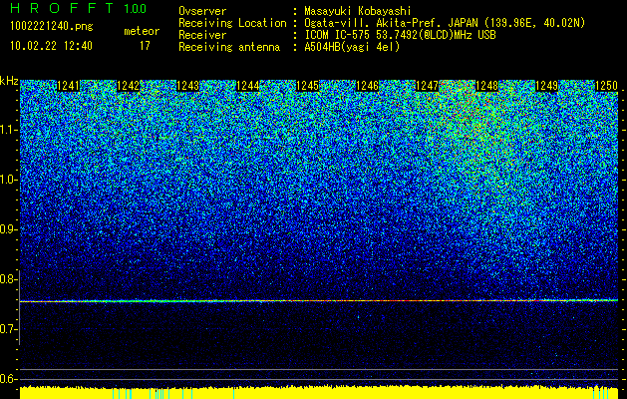Click the 1243 time marker

point(188,86)
